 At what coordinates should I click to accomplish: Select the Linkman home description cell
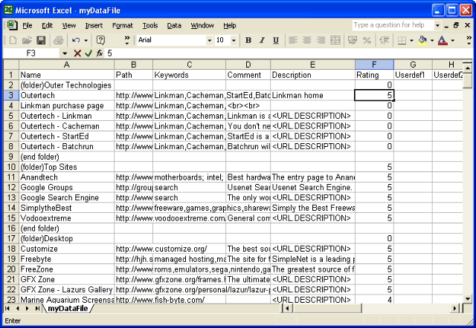coord(312,96)
